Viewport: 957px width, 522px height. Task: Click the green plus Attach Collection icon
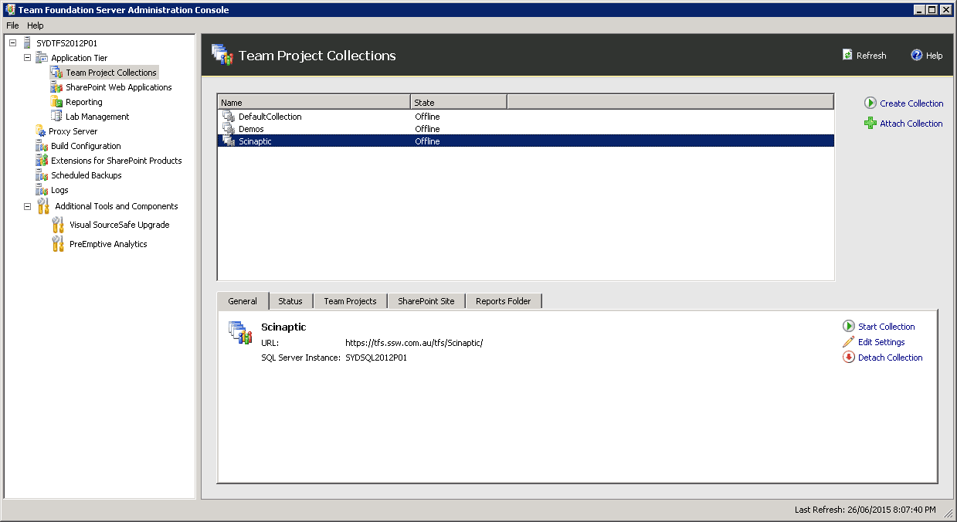tap(870, 124)
